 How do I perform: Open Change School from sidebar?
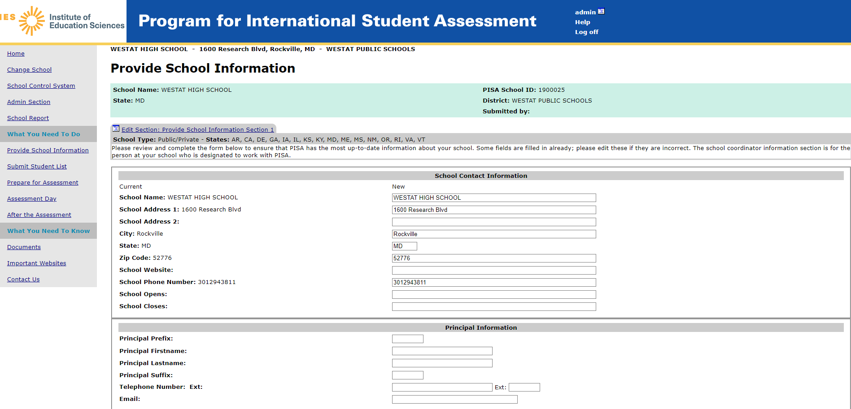tap(29, 69)
